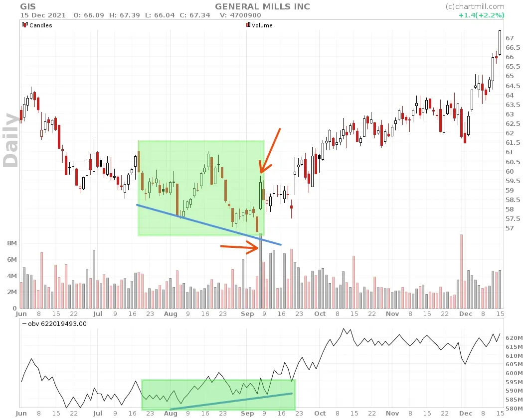Click the 585M OBV axis label
Image resolution: width=524 pixels, height=418 pixels.
[514, 400]
